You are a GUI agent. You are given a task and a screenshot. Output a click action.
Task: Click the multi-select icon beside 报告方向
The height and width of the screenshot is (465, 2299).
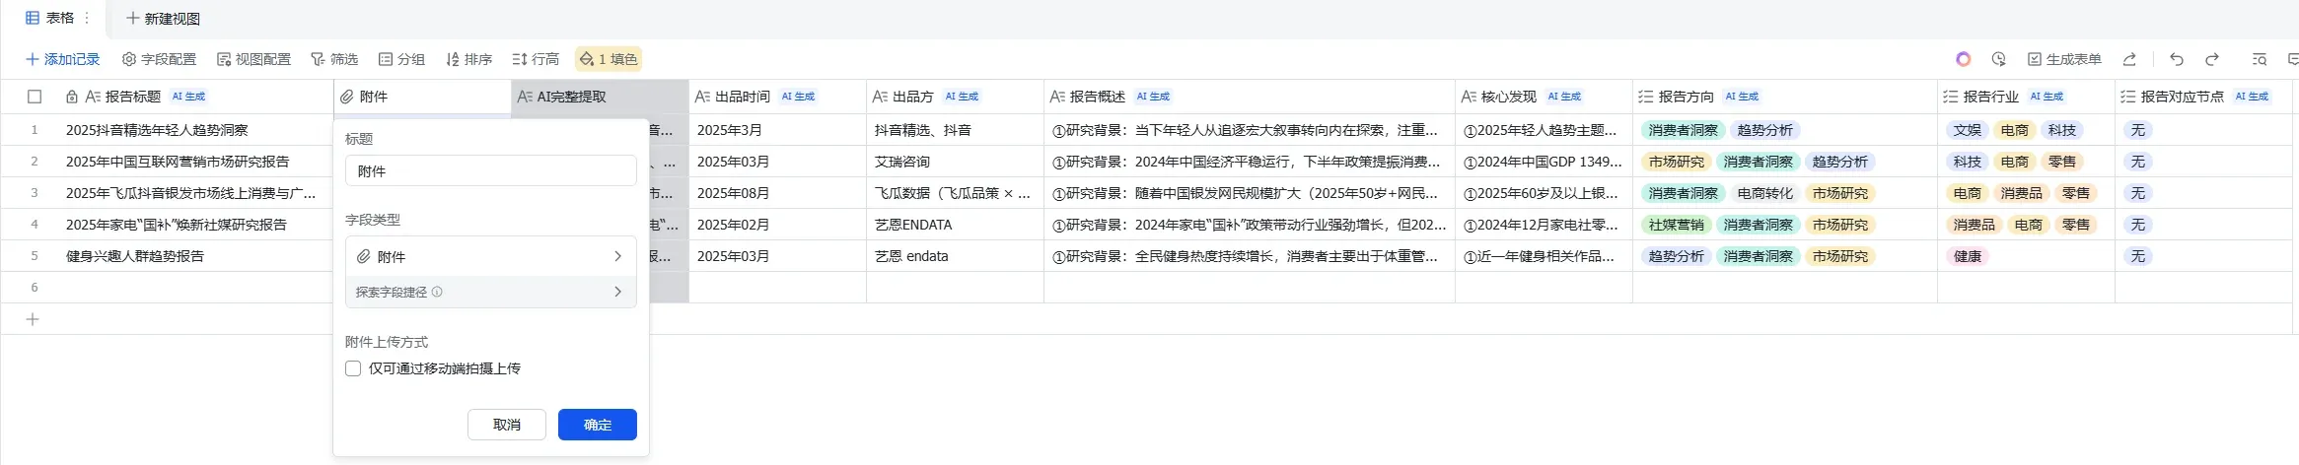click(1646, 97)
